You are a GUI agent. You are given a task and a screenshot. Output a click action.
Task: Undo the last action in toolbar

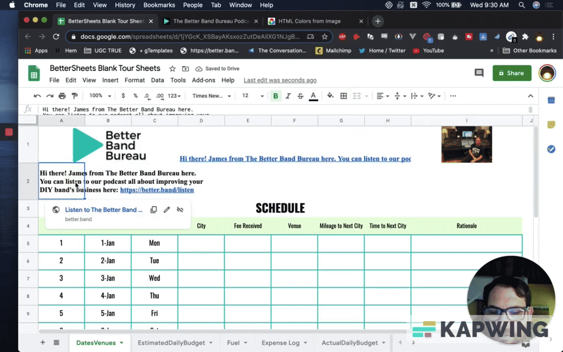point(37,96)
